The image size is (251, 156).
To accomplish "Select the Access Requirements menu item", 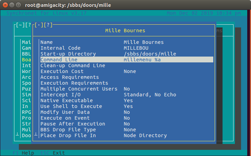I will (69, 77).
